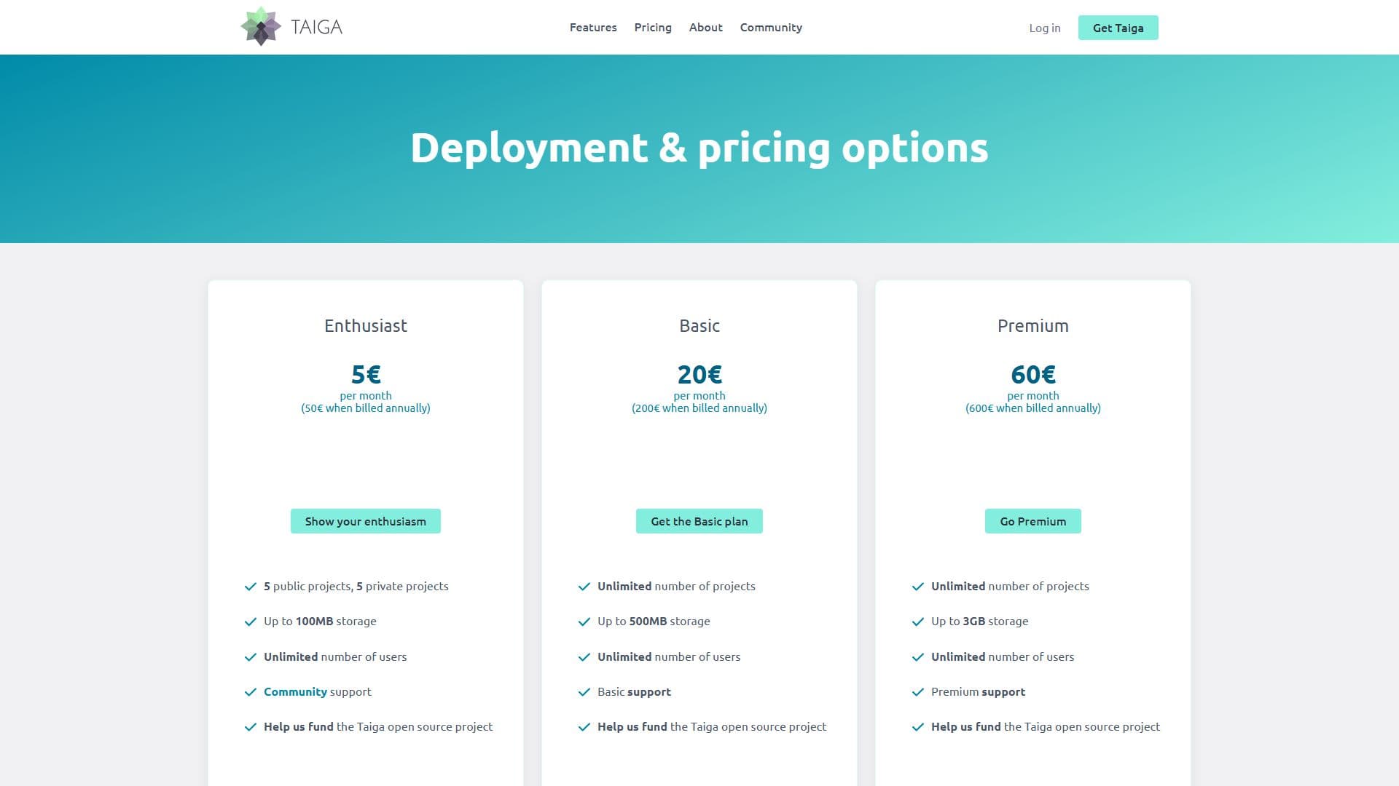Viewport: 1399px width, 786px height.
Task: Click 600€ when billed annually text
Action: pos(1033,408)
